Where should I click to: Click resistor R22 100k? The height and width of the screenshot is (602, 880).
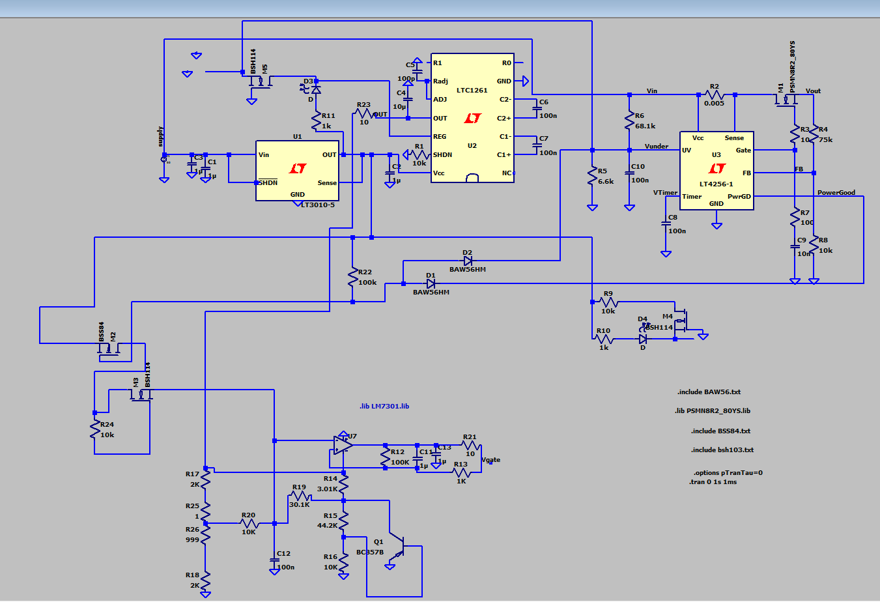point(352,277)
